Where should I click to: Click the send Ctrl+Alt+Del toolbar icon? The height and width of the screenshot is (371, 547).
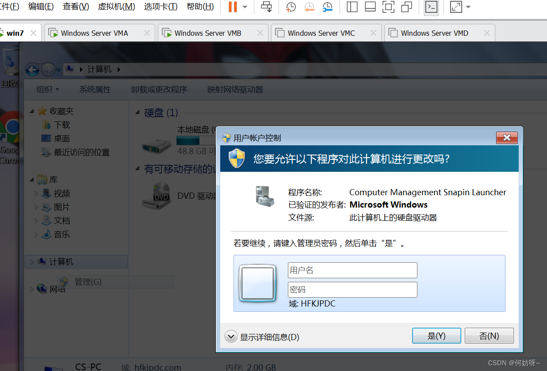[267, 7]
